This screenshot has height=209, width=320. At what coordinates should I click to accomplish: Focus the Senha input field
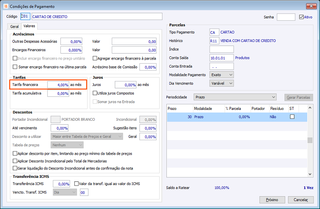click(286, 17)
